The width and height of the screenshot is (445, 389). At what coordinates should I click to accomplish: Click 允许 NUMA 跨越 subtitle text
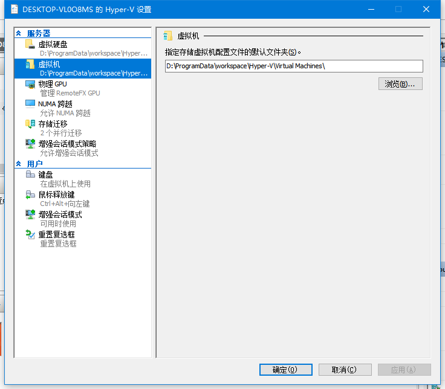(65, 113)
